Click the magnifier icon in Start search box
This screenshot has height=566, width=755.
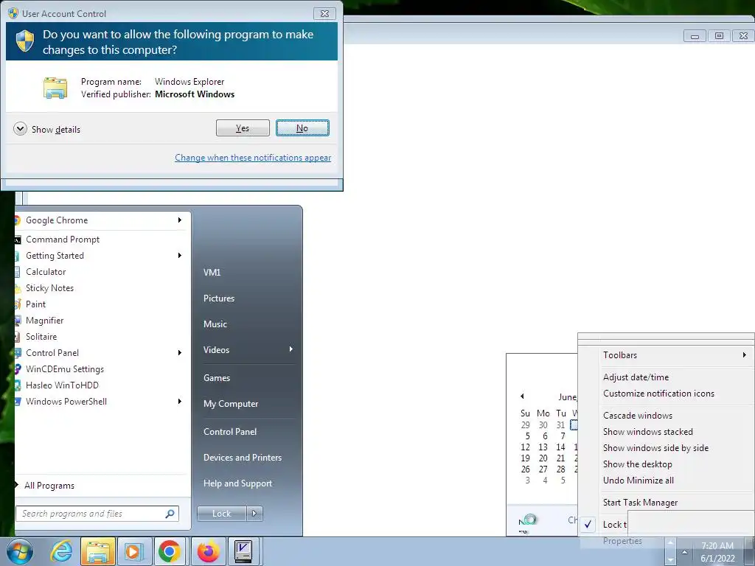(x=170, y=514)
